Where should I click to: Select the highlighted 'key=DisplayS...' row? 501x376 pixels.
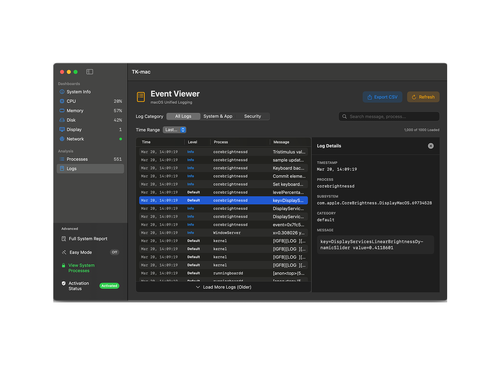point(224,201)
